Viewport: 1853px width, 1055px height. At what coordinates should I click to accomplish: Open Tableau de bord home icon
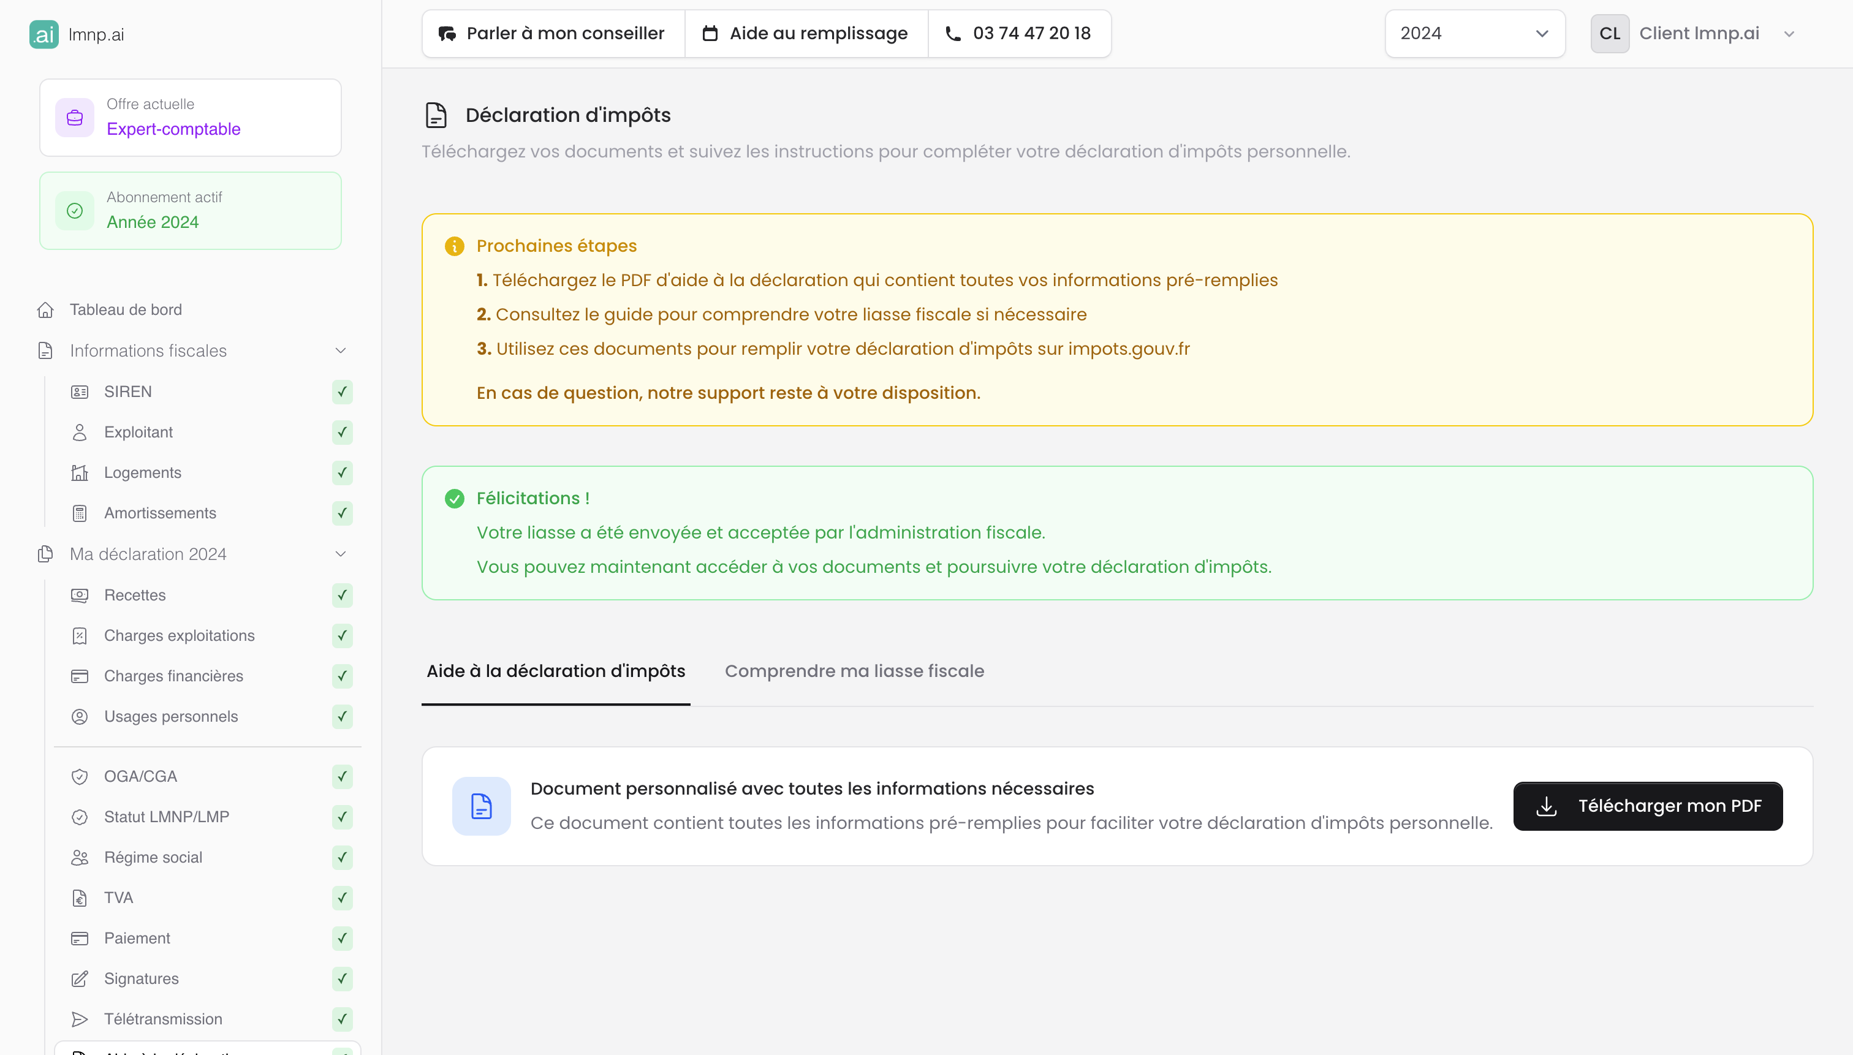point(46,310)
